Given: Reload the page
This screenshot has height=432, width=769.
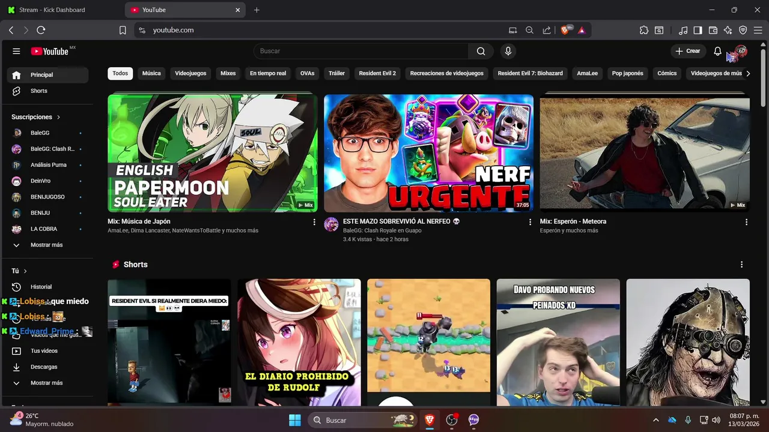Looking at the screenshot, I should point(41,30).
